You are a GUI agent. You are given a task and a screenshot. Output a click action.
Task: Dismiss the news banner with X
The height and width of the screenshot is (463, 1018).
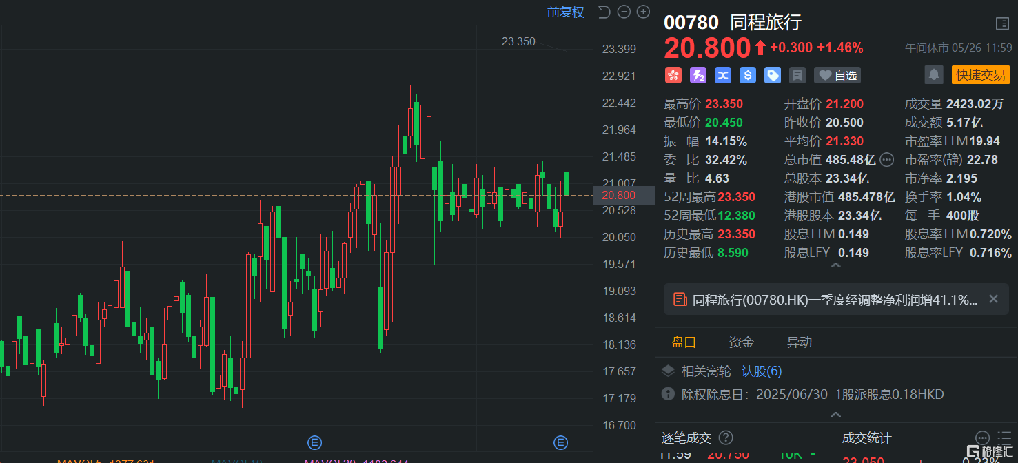click(x=993, y=299)
